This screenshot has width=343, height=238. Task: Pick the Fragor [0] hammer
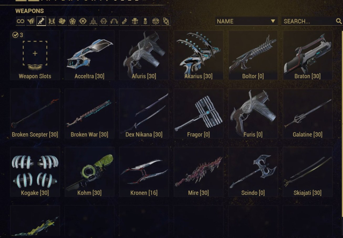pos(199,113)
